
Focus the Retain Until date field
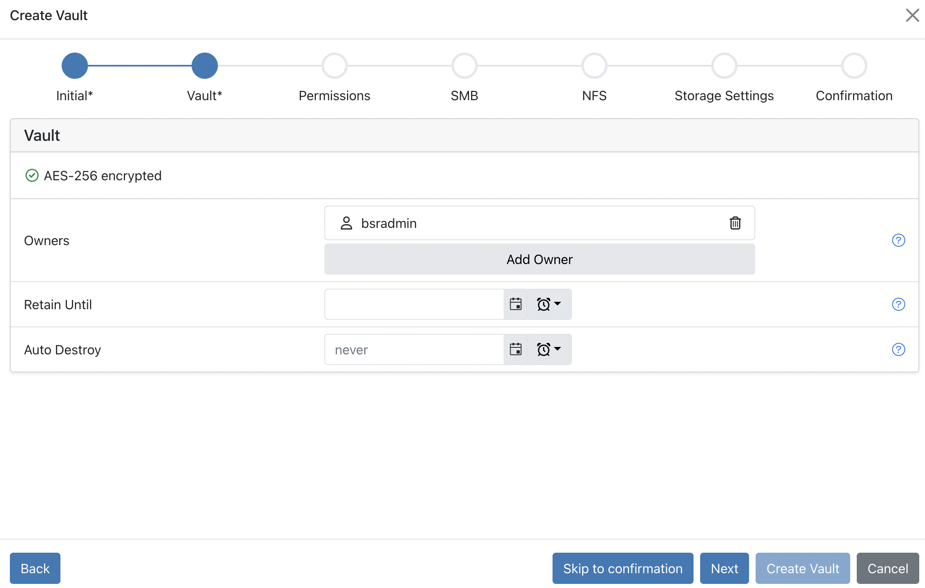click(x=414, y=304)
